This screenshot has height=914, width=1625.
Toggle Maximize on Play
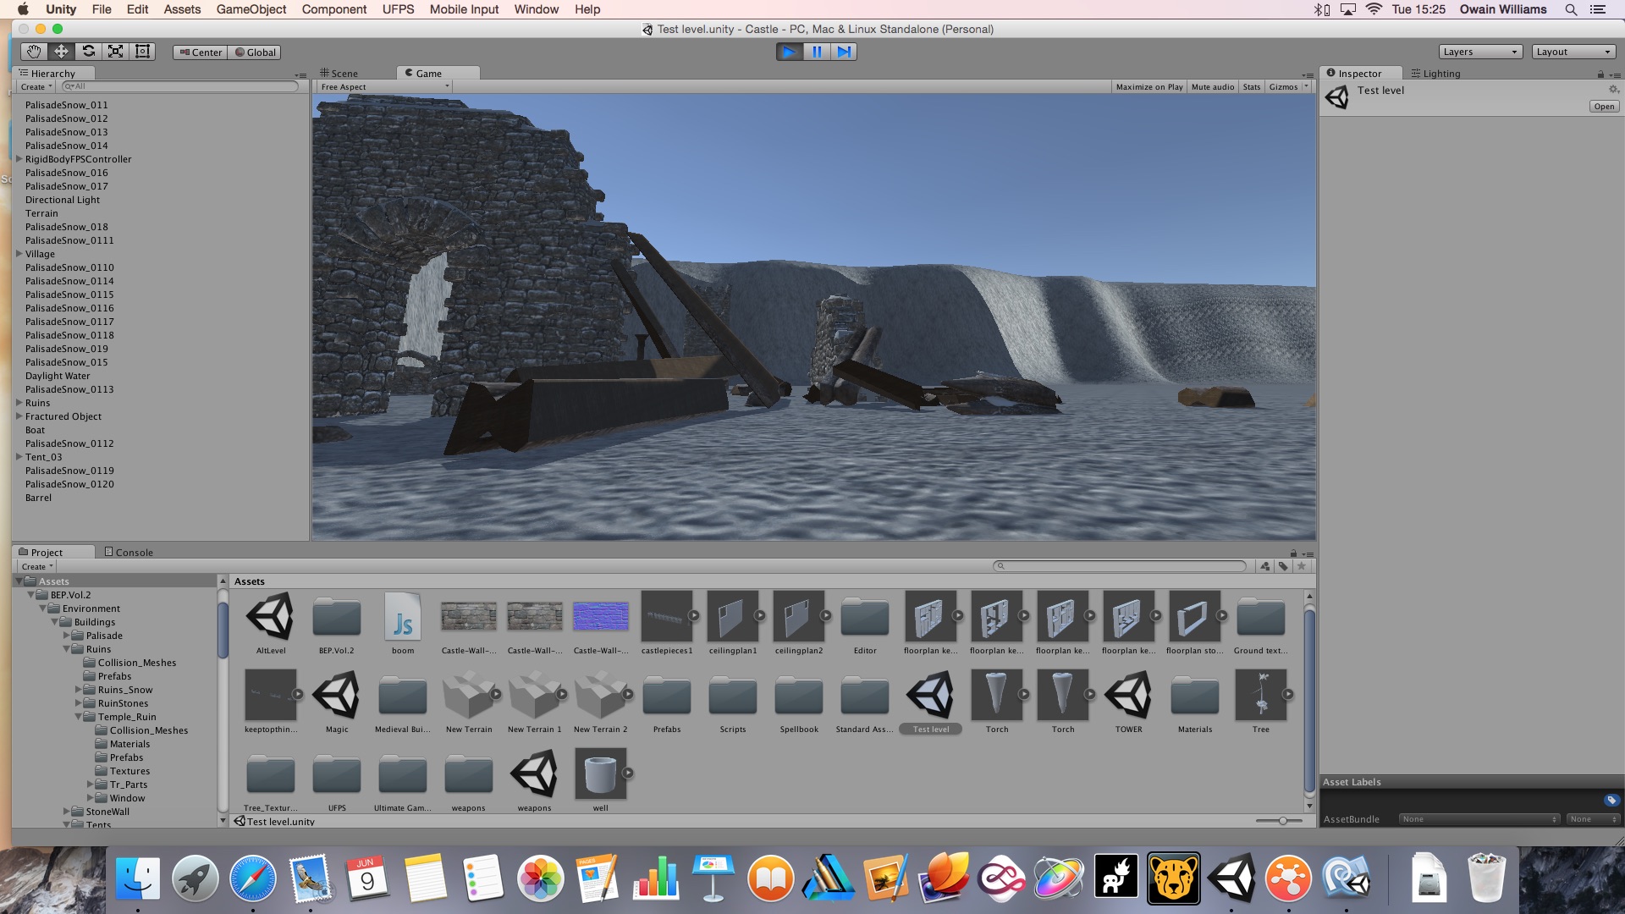[1149, 87]
